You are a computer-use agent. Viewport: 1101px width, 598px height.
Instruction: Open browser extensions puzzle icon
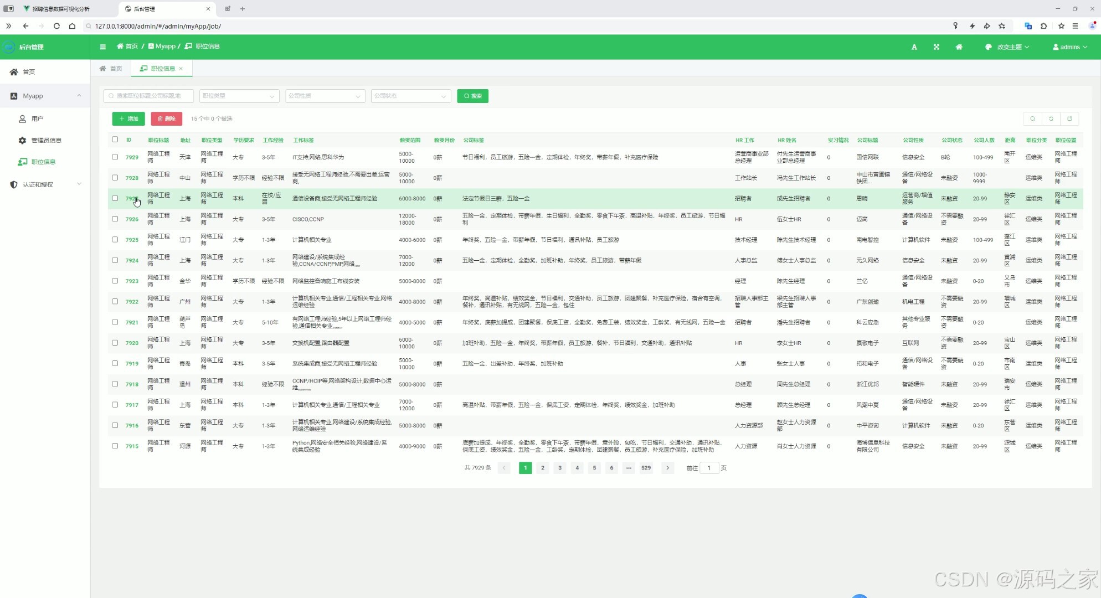pyautogui.click(x=1044, y=26)
